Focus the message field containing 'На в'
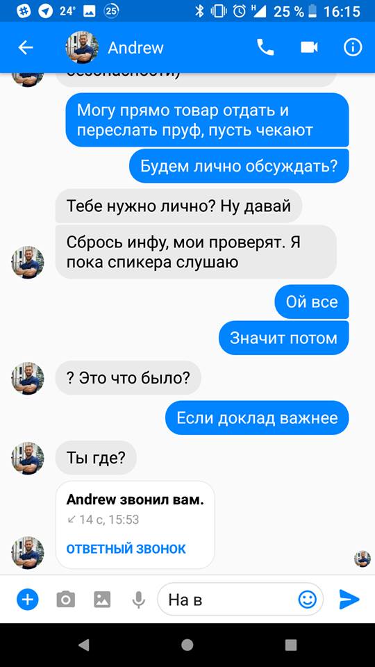The image size is (375, 667). (240, 600)
